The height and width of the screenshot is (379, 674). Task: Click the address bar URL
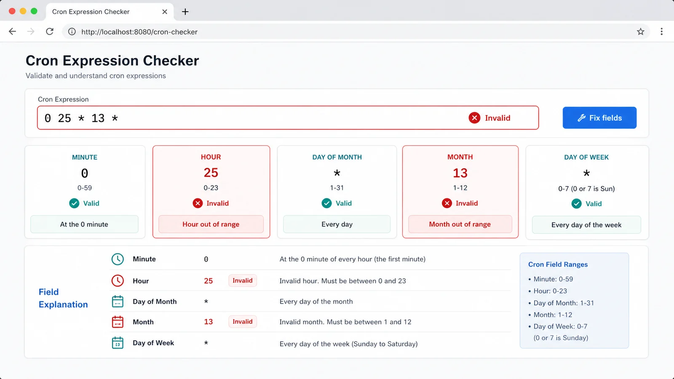click(x=139, y=32)
